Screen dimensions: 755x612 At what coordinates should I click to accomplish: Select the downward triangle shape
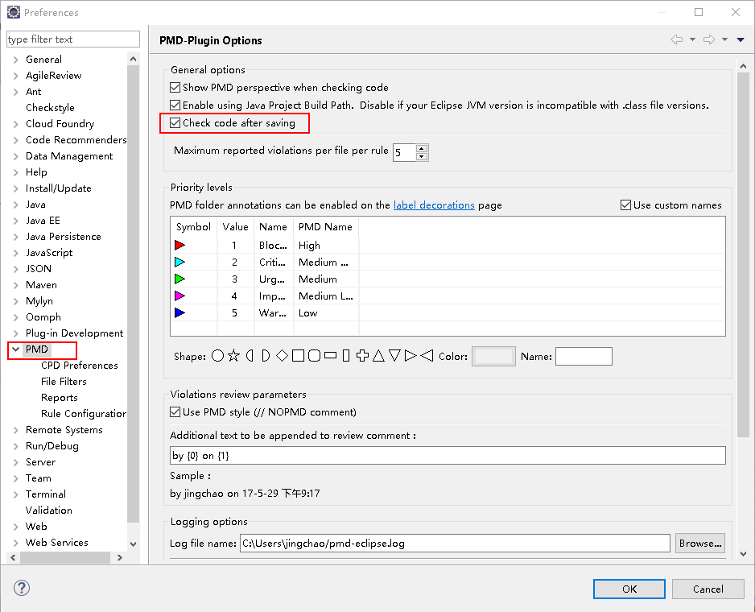pos(395,356)
